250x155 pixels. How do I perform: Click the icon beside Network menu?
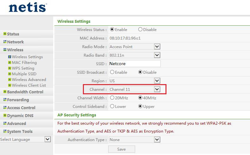[5, 42]
